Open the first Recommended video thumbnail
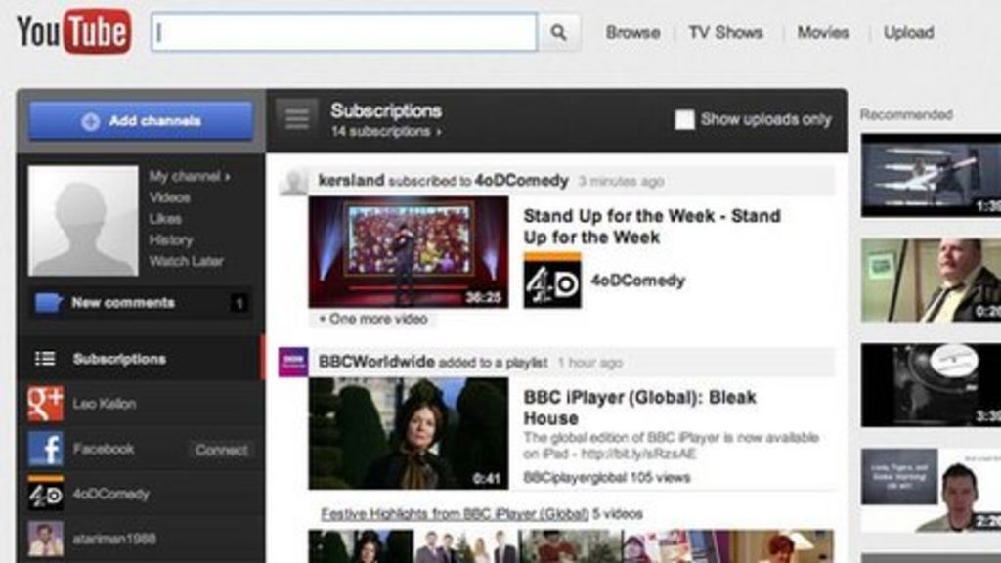 pyautogui.click(x=931, y=175)
